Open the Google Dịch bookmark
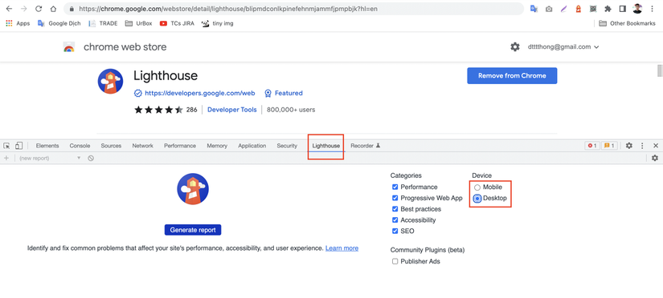 [x=59, y=23]
